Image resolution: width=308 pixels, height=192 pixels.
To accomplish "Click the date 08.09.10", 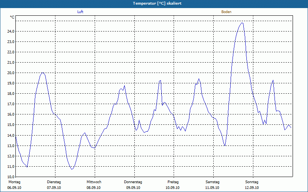I will click(94, 188).
